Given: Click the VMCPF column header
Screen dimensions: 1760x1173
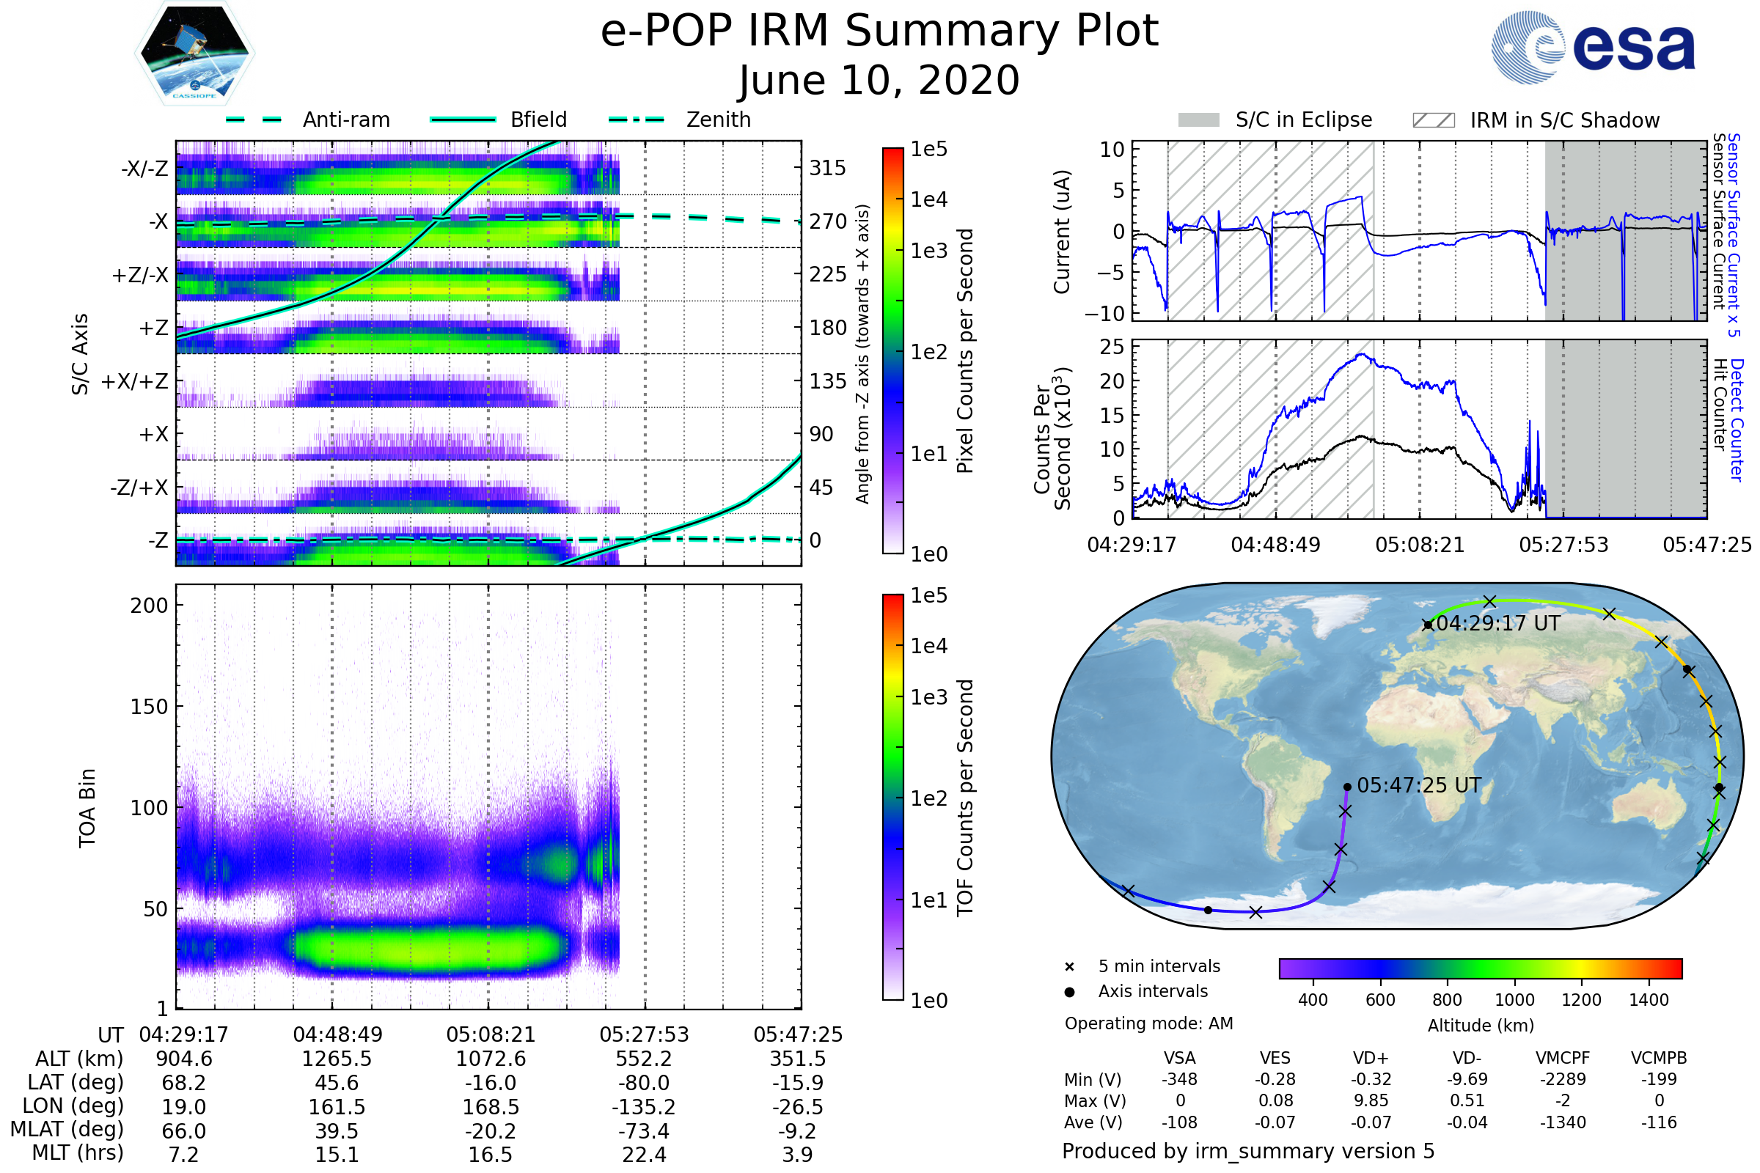Looking at the screenshot, I should coord(1563,1058).
